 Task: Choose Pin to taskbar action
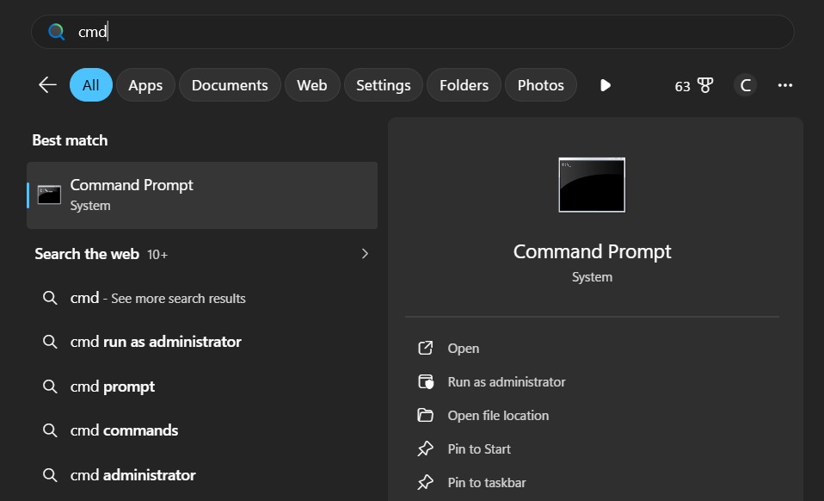click(487, 483)
